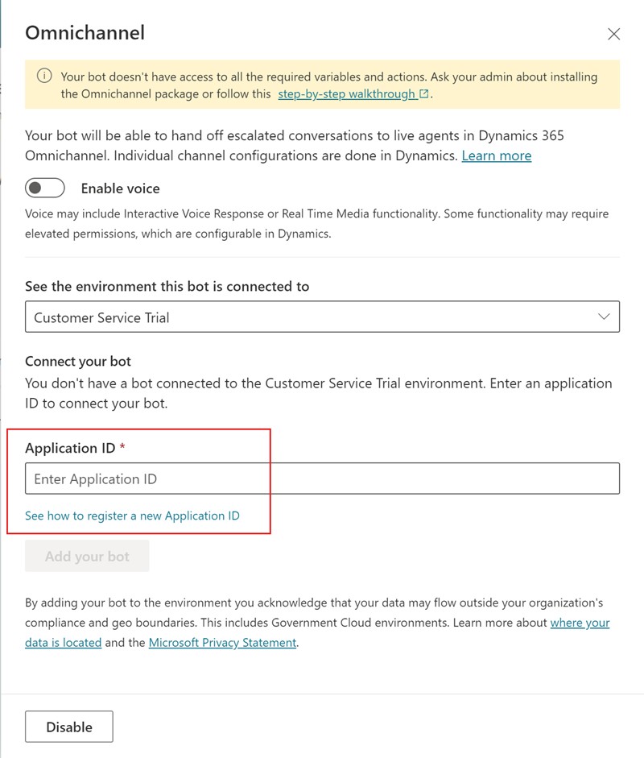
Task: Click the Enable voice label text
Action: click(120, 188)
